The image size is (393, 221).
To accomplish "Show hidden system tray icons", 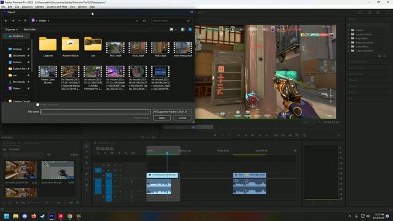I will [x=349, y=216].
